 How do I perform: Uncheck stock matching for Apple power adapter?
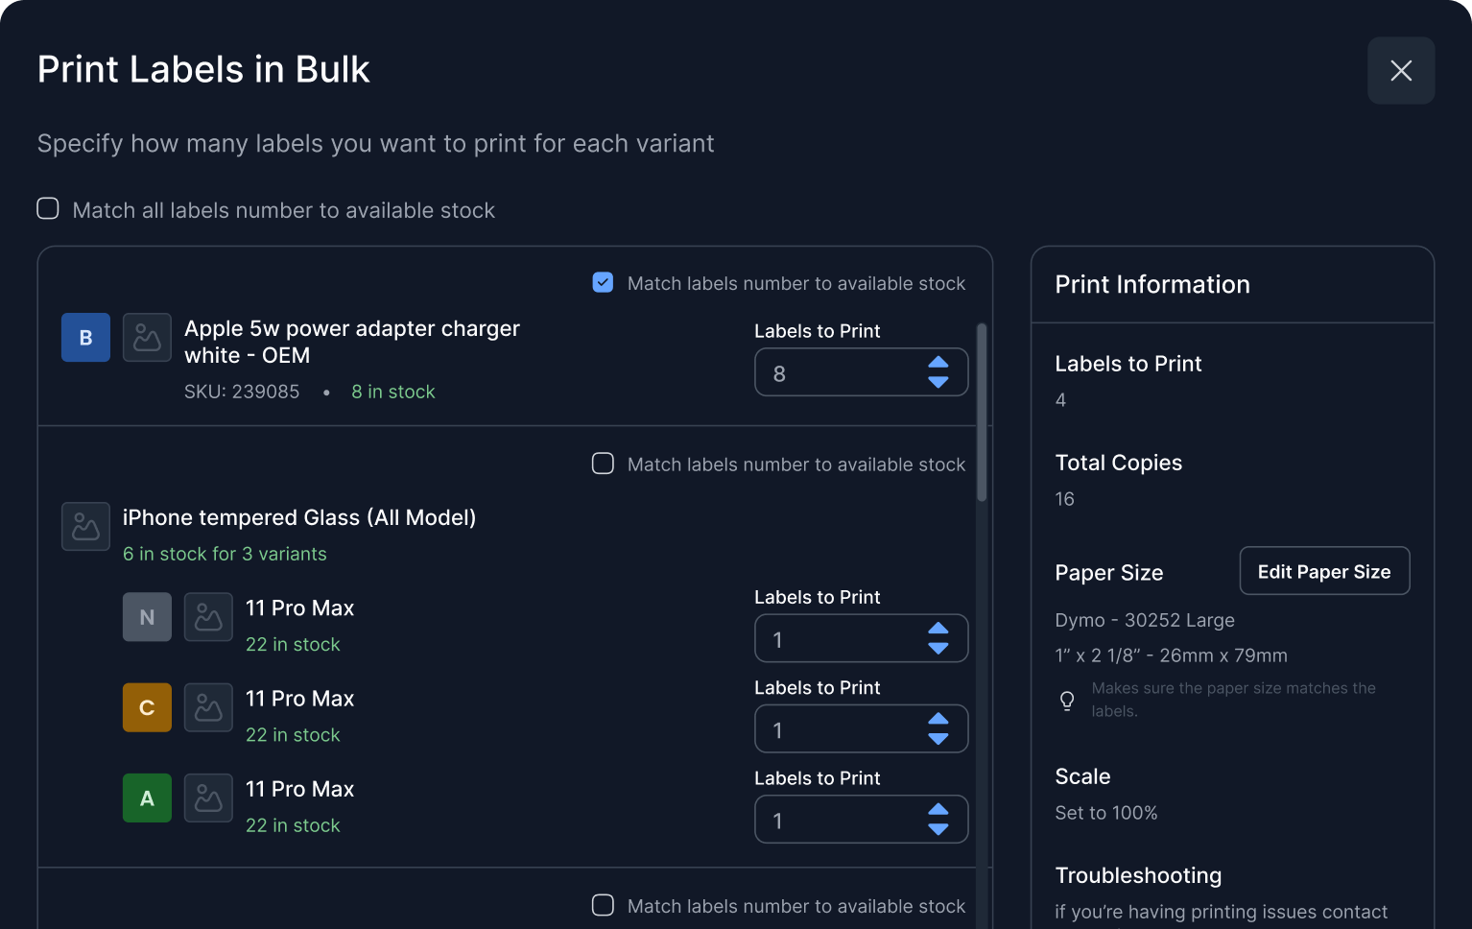(603, 283)
